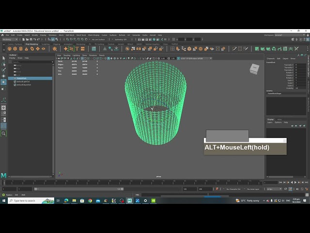This screenshot has height=233, width=310.
Task: Select FrameWork object in Outliner
Action: (30, 79)
